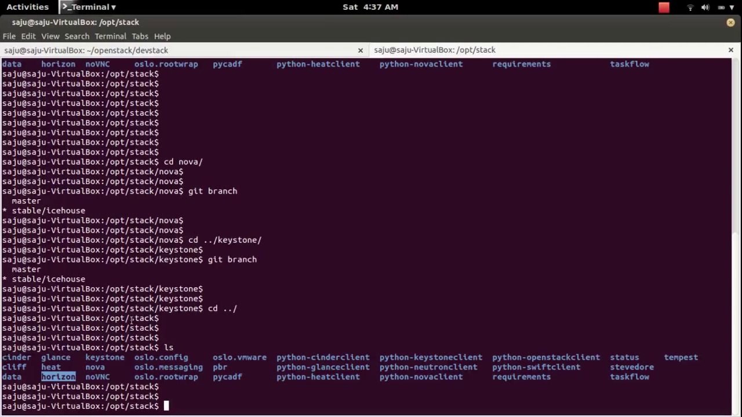The image size is (742, 417).
Task: Open the Tabs menu
Action: point(140,36)
